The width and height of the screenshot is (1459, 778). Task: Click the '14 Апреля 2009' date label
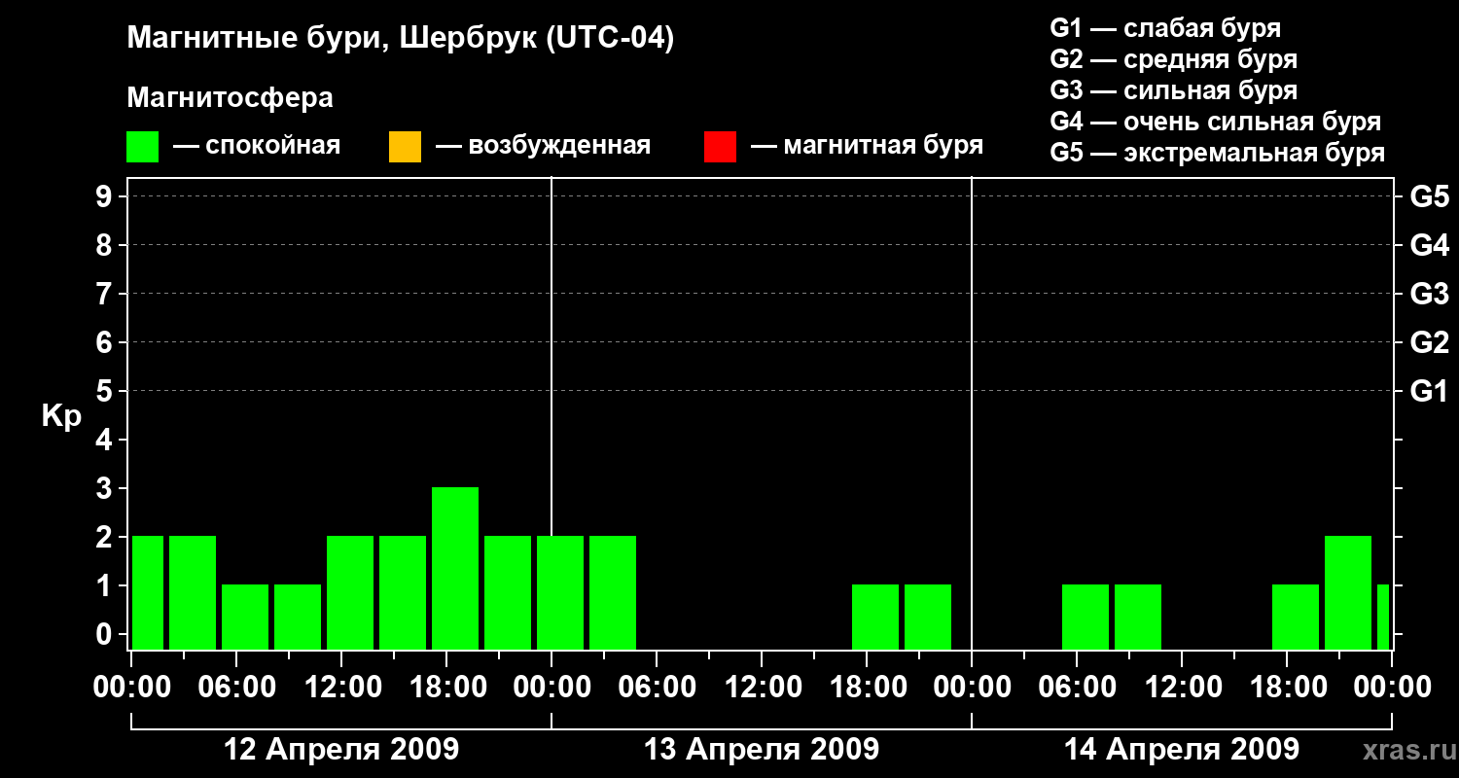pyautogui.click(x=1182, y=749)
